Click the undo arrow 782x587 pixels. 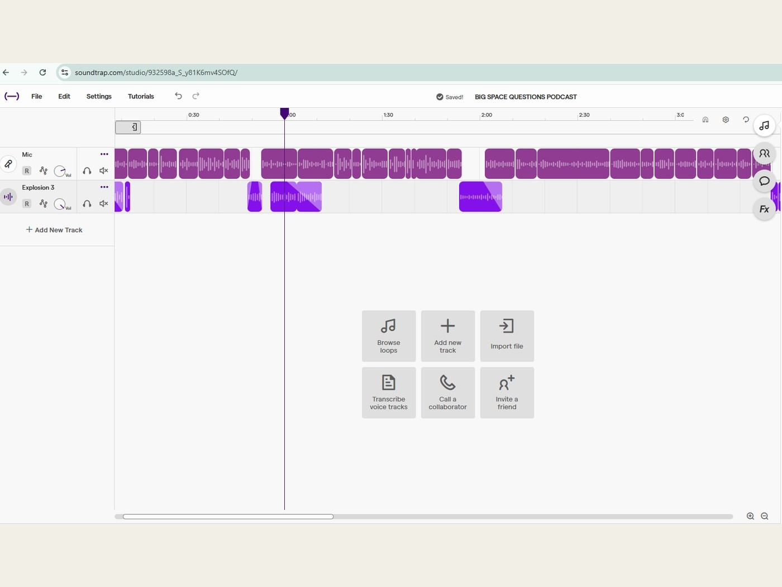point(178,96)
